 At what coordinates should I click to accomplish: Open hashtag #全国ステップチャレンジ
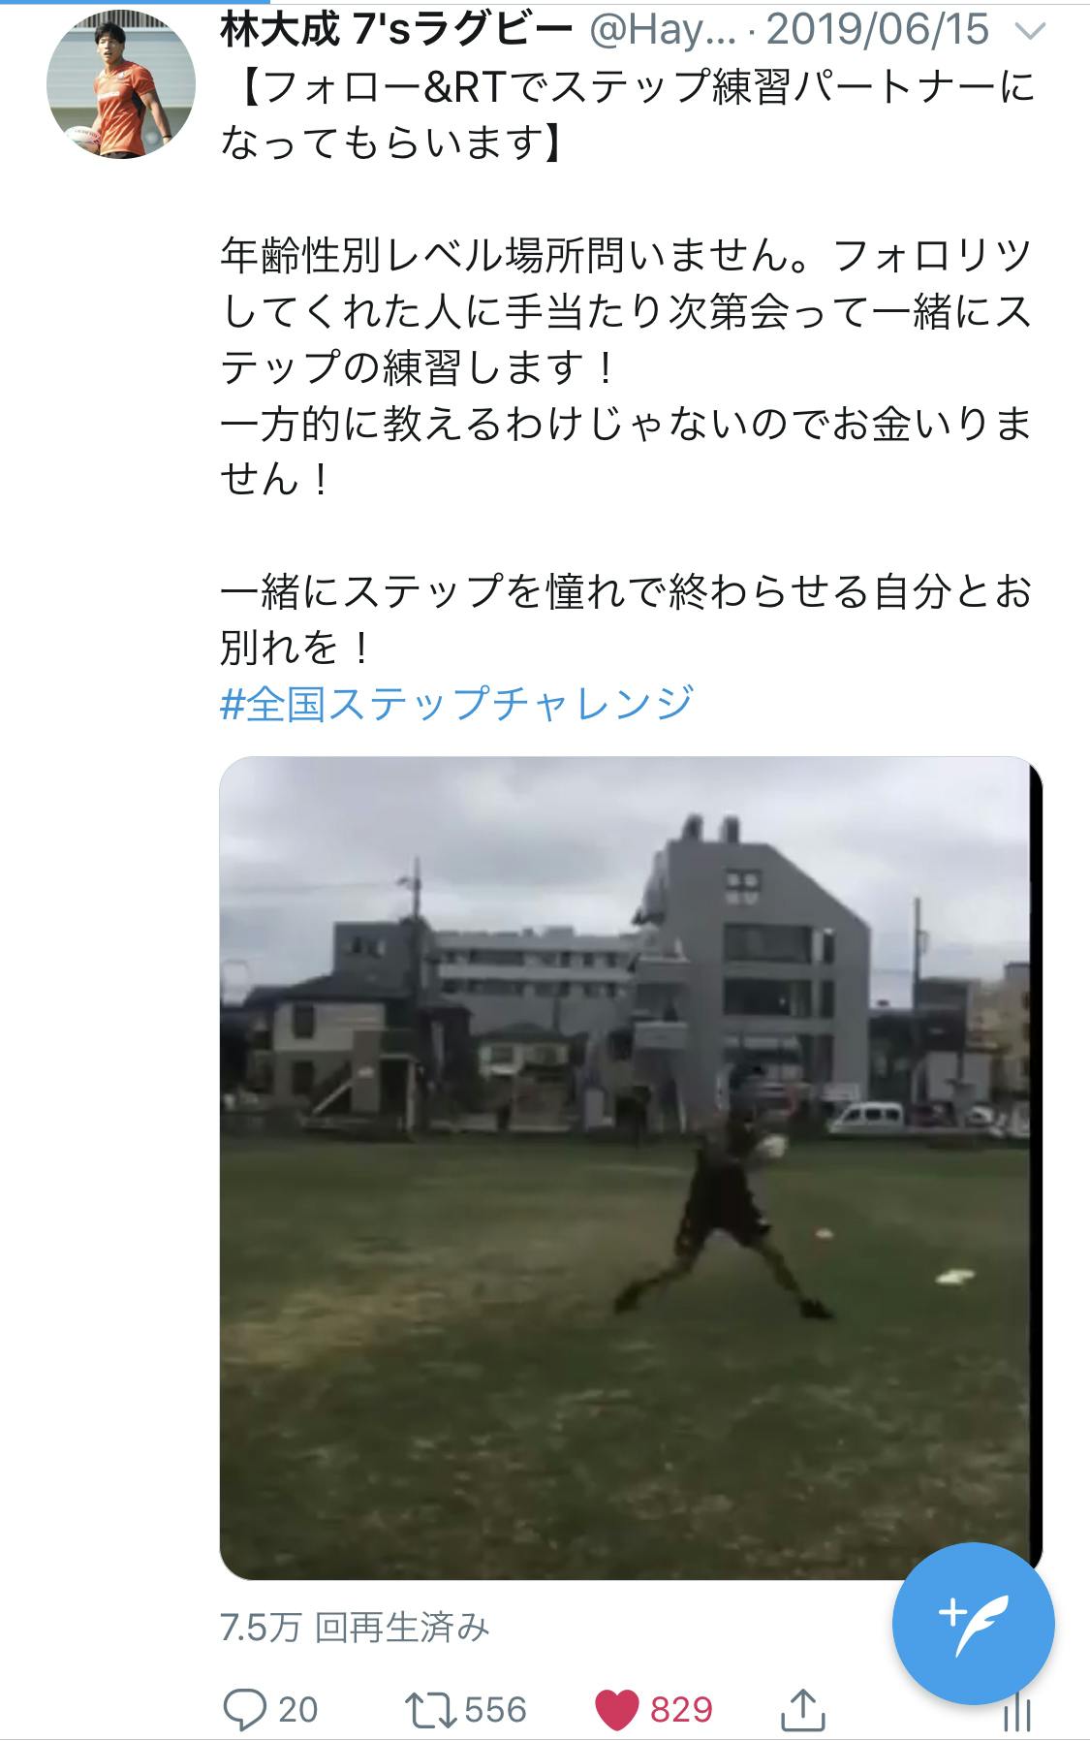(457, 704)
